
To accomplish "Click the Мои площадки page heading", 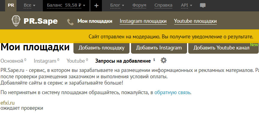I will [x=35, y=47].
